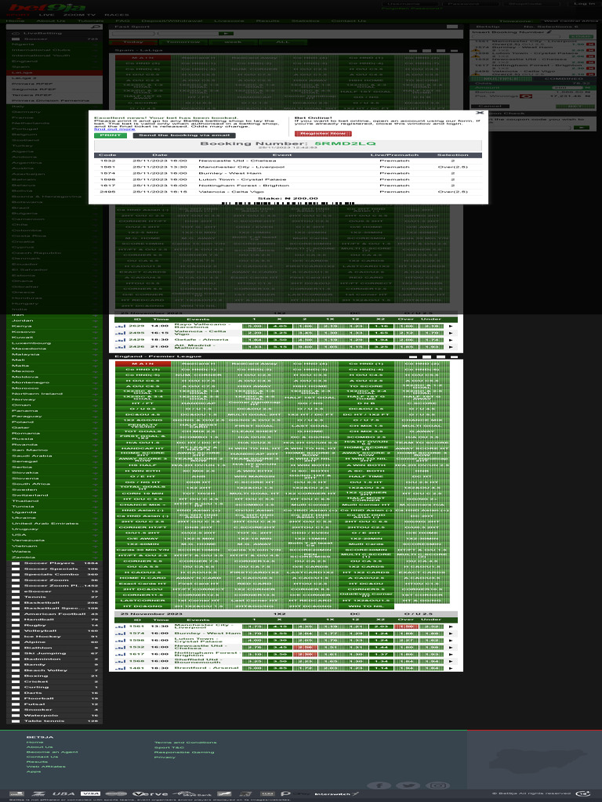Open the Soccer Players category
The image size is (602, 802).
click(54, 563)
